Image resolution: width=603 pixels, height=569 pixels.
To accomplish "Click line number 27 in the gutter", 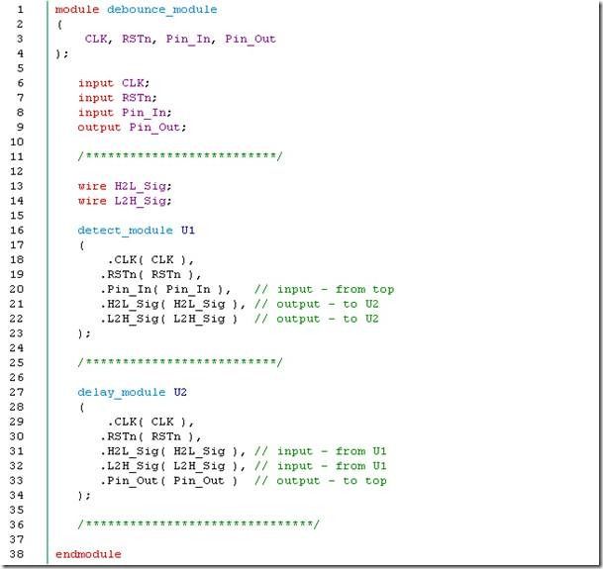I will [17, 392].
